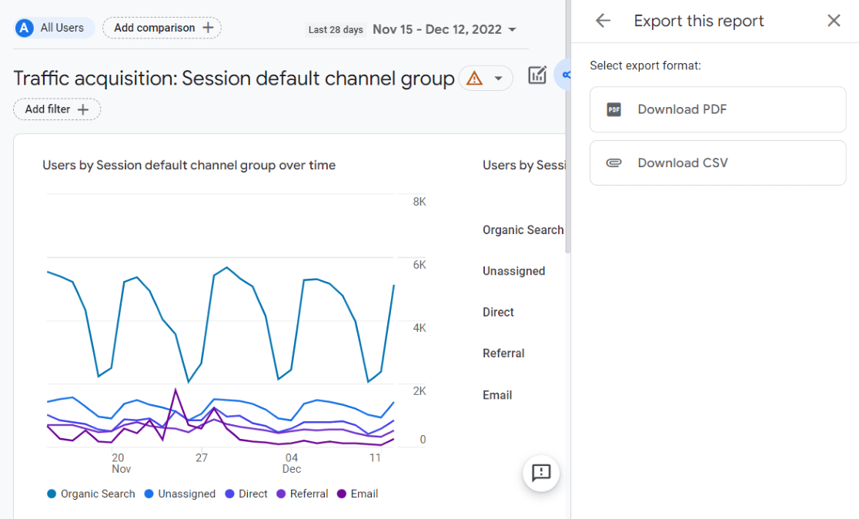Click the report vertical scrollbar
The width and height of the screenshot is (859, 519).
pos(568,193)
